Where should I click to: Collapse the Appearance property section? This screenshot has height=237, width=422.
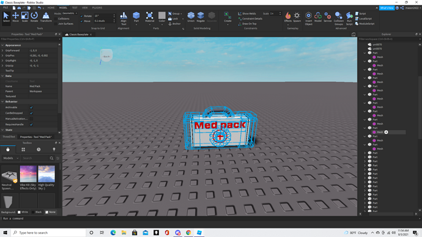click(x=2, y=45)
